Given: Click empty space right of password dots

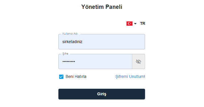Looking at the screenshot, I should pyautogui.click(x=103, y=62).
